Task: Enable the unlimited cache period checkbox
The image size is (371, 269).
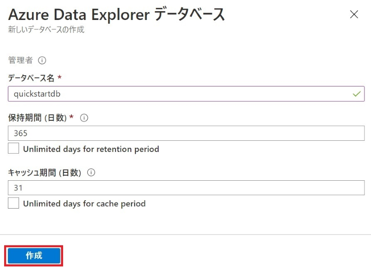Action: [14, 203]
